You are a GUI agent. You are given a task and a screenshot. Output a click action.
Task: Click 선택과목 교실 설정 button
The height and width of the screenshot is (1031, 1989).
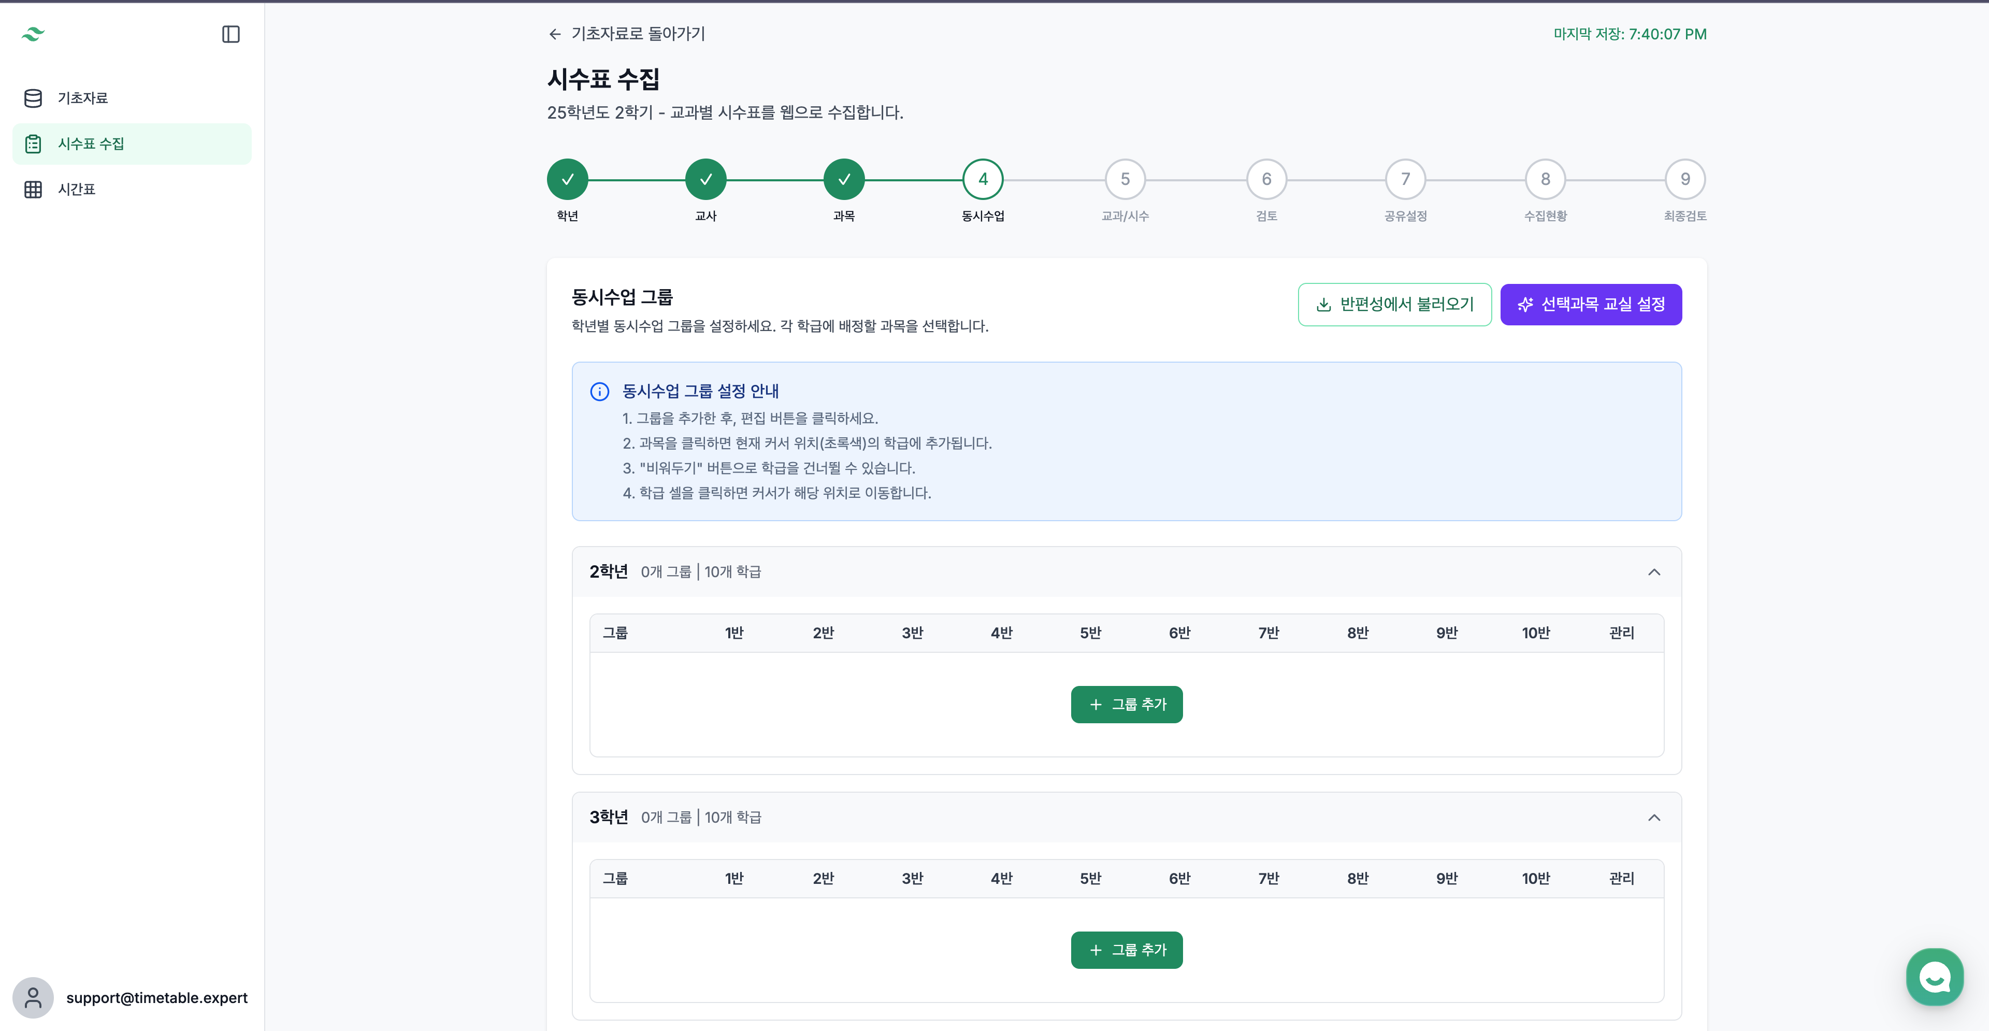point(1591,304)
